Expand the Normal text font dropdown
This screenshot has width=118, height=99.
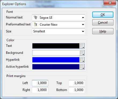pos(83,18)
